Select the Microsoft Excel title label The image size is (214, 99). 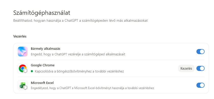point(42,83)
